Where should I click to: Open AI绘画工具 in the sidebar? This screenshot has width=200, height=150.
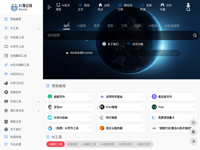click(17, 37)
